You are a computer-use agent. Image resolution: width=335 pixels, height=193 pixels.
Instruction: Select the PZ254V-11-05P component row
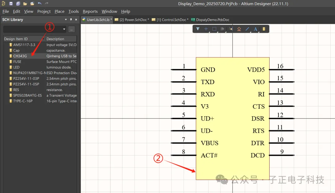[40, 84]
